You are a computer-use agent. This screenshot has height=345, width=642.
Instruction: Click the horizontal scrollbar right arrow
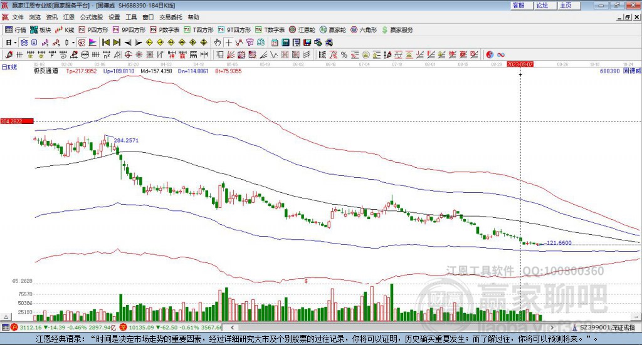click(x=552, y=327)
